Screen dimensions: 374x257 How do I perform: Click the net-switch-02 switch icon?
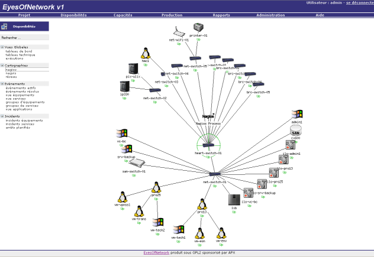point(155,90)
